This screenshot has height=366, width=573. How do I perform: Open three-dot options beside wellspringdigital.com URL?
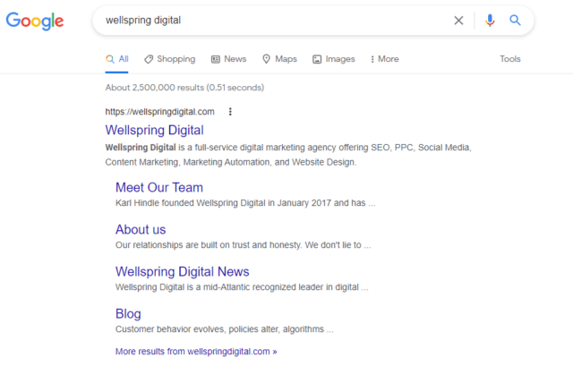click(x=230, y=112)
